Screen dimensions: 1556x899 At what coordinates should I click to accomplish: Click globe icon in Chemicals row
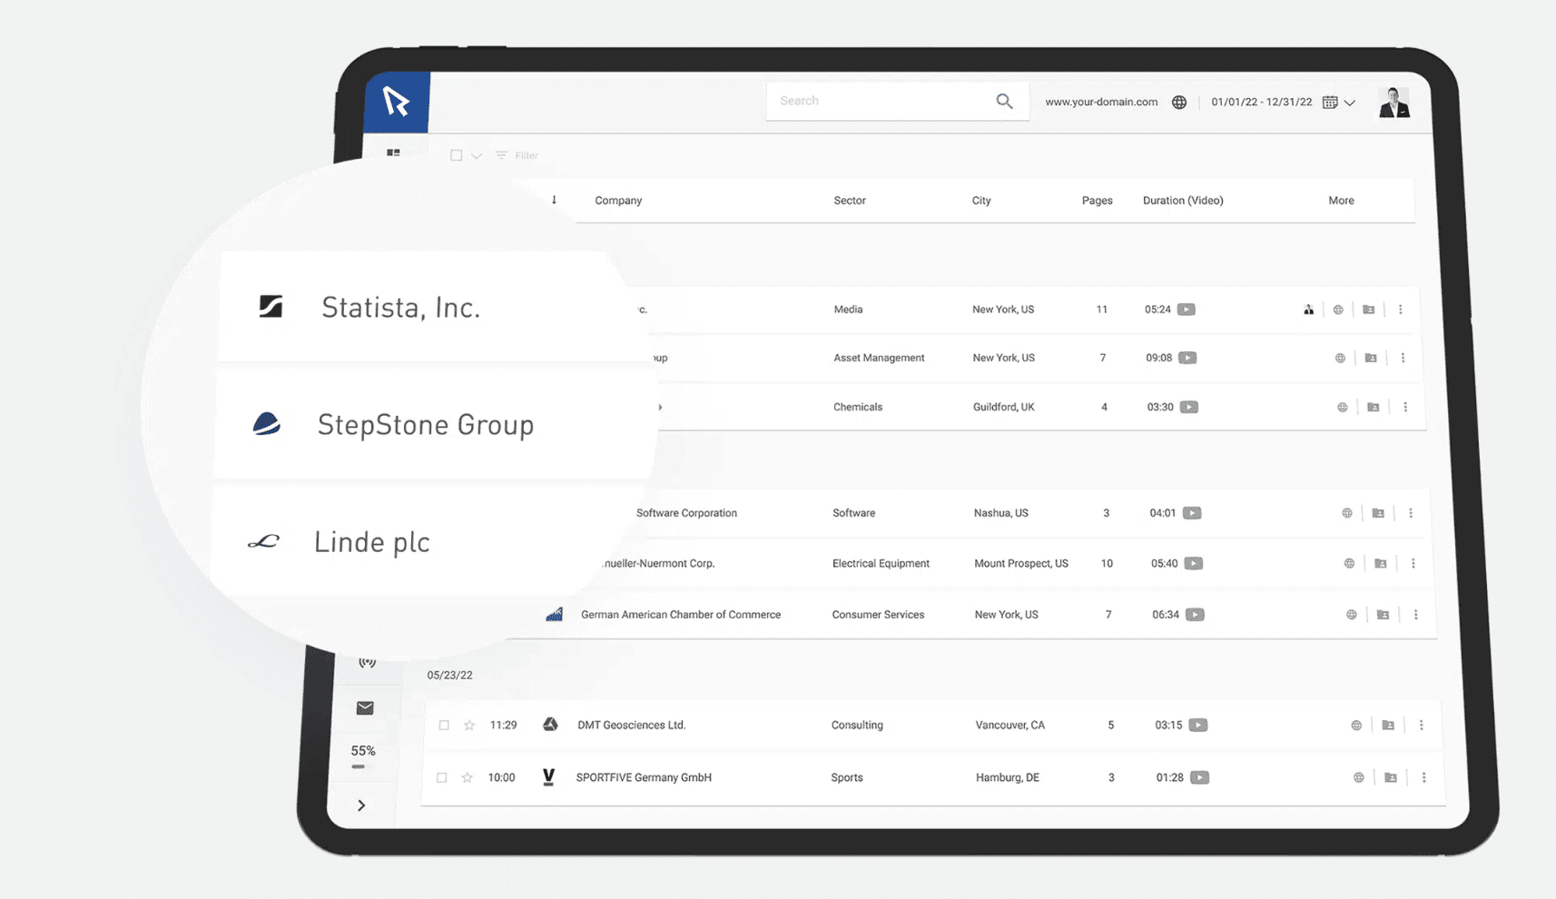point(1343,407)
